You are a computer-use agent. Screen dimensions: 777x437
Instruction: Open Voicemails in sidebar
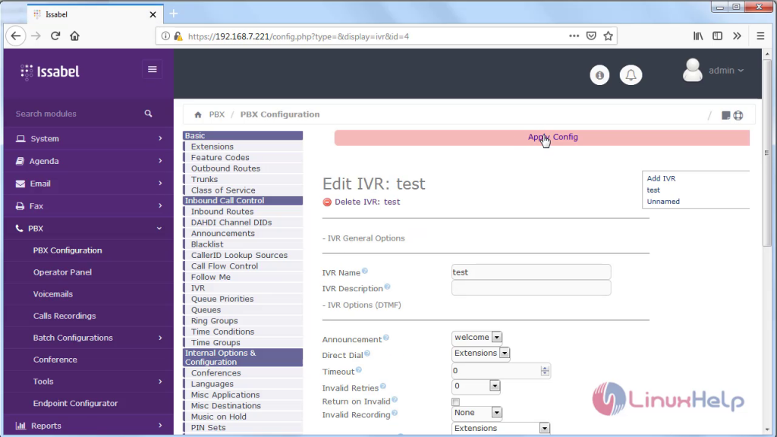click(53, 294)
